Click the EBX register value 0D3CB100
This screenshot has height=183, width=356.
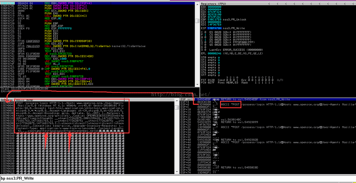[x=214, y=14]
